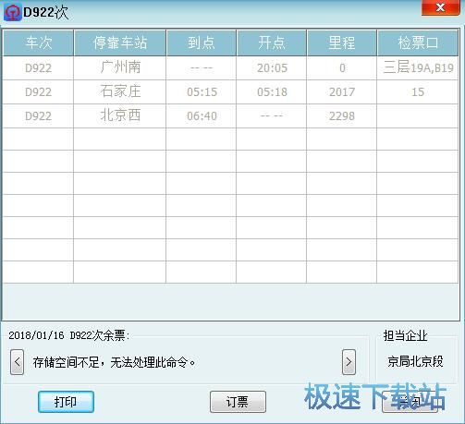Click mileage value 2298
Viewport: 465px width, 424px height.
pos(342,115)
